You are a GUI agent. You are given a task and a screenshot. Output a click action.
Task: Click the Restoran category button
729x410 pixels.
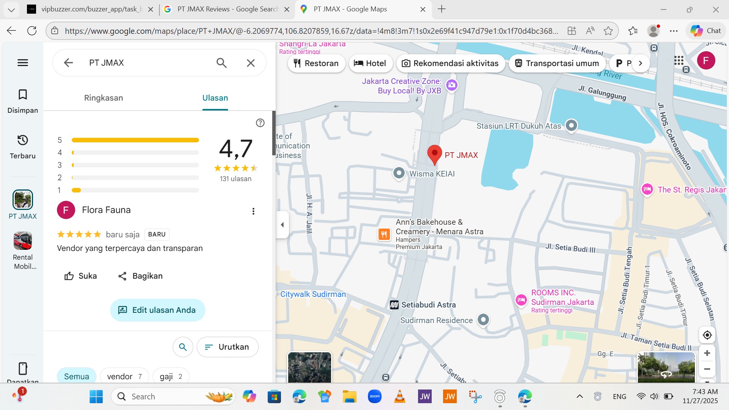316,63
